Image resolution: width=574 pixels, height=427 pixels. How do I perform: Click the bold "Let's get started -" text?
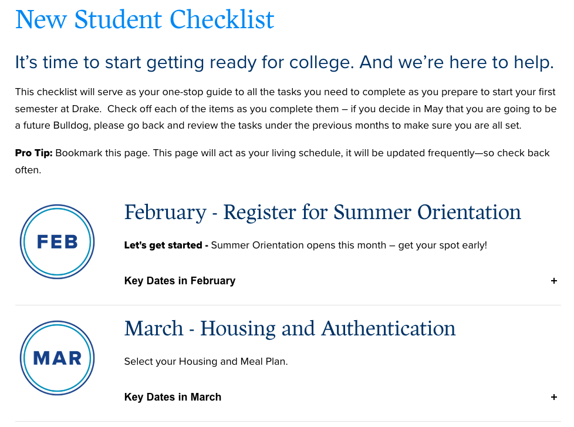point(166,245)
